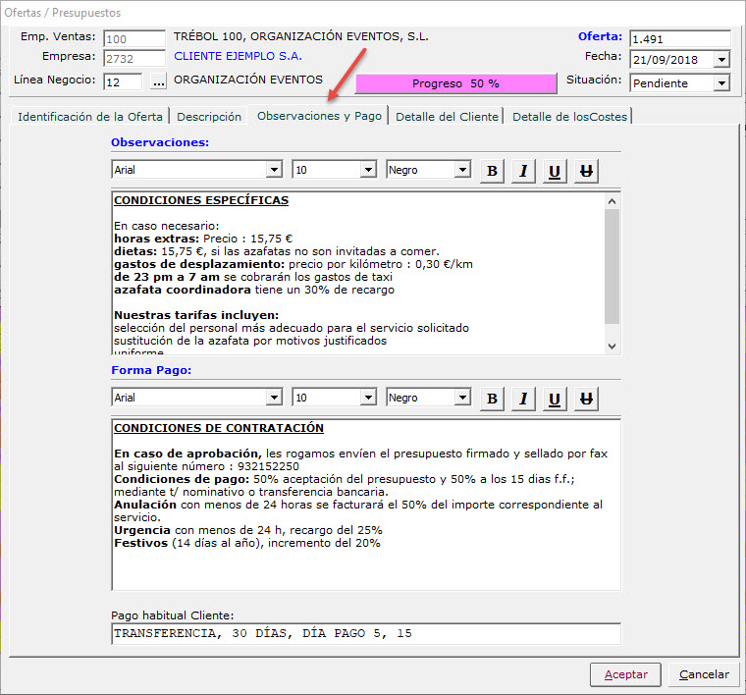Image resolution: width=746 pixels, height=695 pixels.
Task: Switch to Detalle del Cliente tab
Action: pyautogui.click(x=447, y=117)
